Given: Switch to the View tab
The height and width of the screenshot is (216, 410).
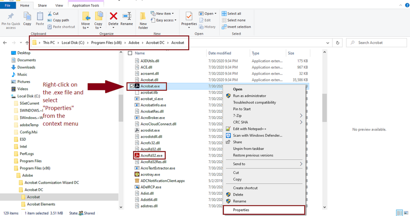Looking at the screenshot, I should coord(59,5).
